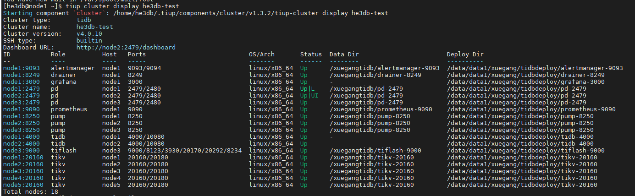The height and width of the screenshot is (196, 635).
Task: Click the node1:9093 alertmanager ID
Action: pyautogui.click(x=21, y=68)
